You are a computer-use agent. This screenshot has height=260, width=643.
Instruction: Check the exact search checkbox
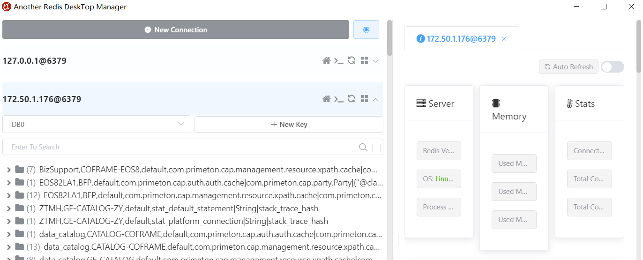(376, 148)
